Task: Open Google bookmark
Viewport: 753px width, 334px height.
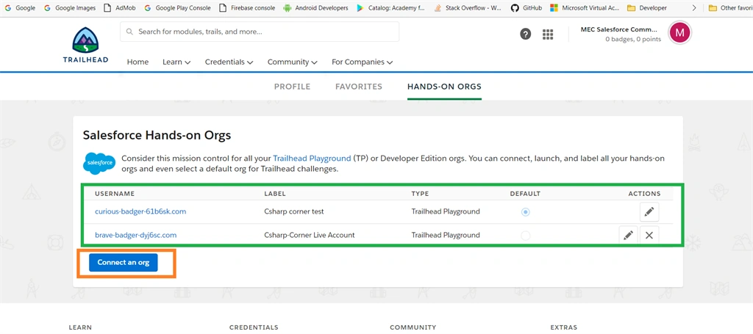Action: coord(20,7)
